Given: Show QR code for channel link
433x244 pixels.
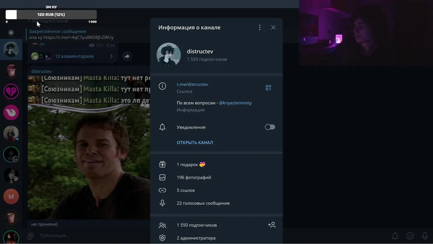Looking at the screenshot, I should (268, 88).
